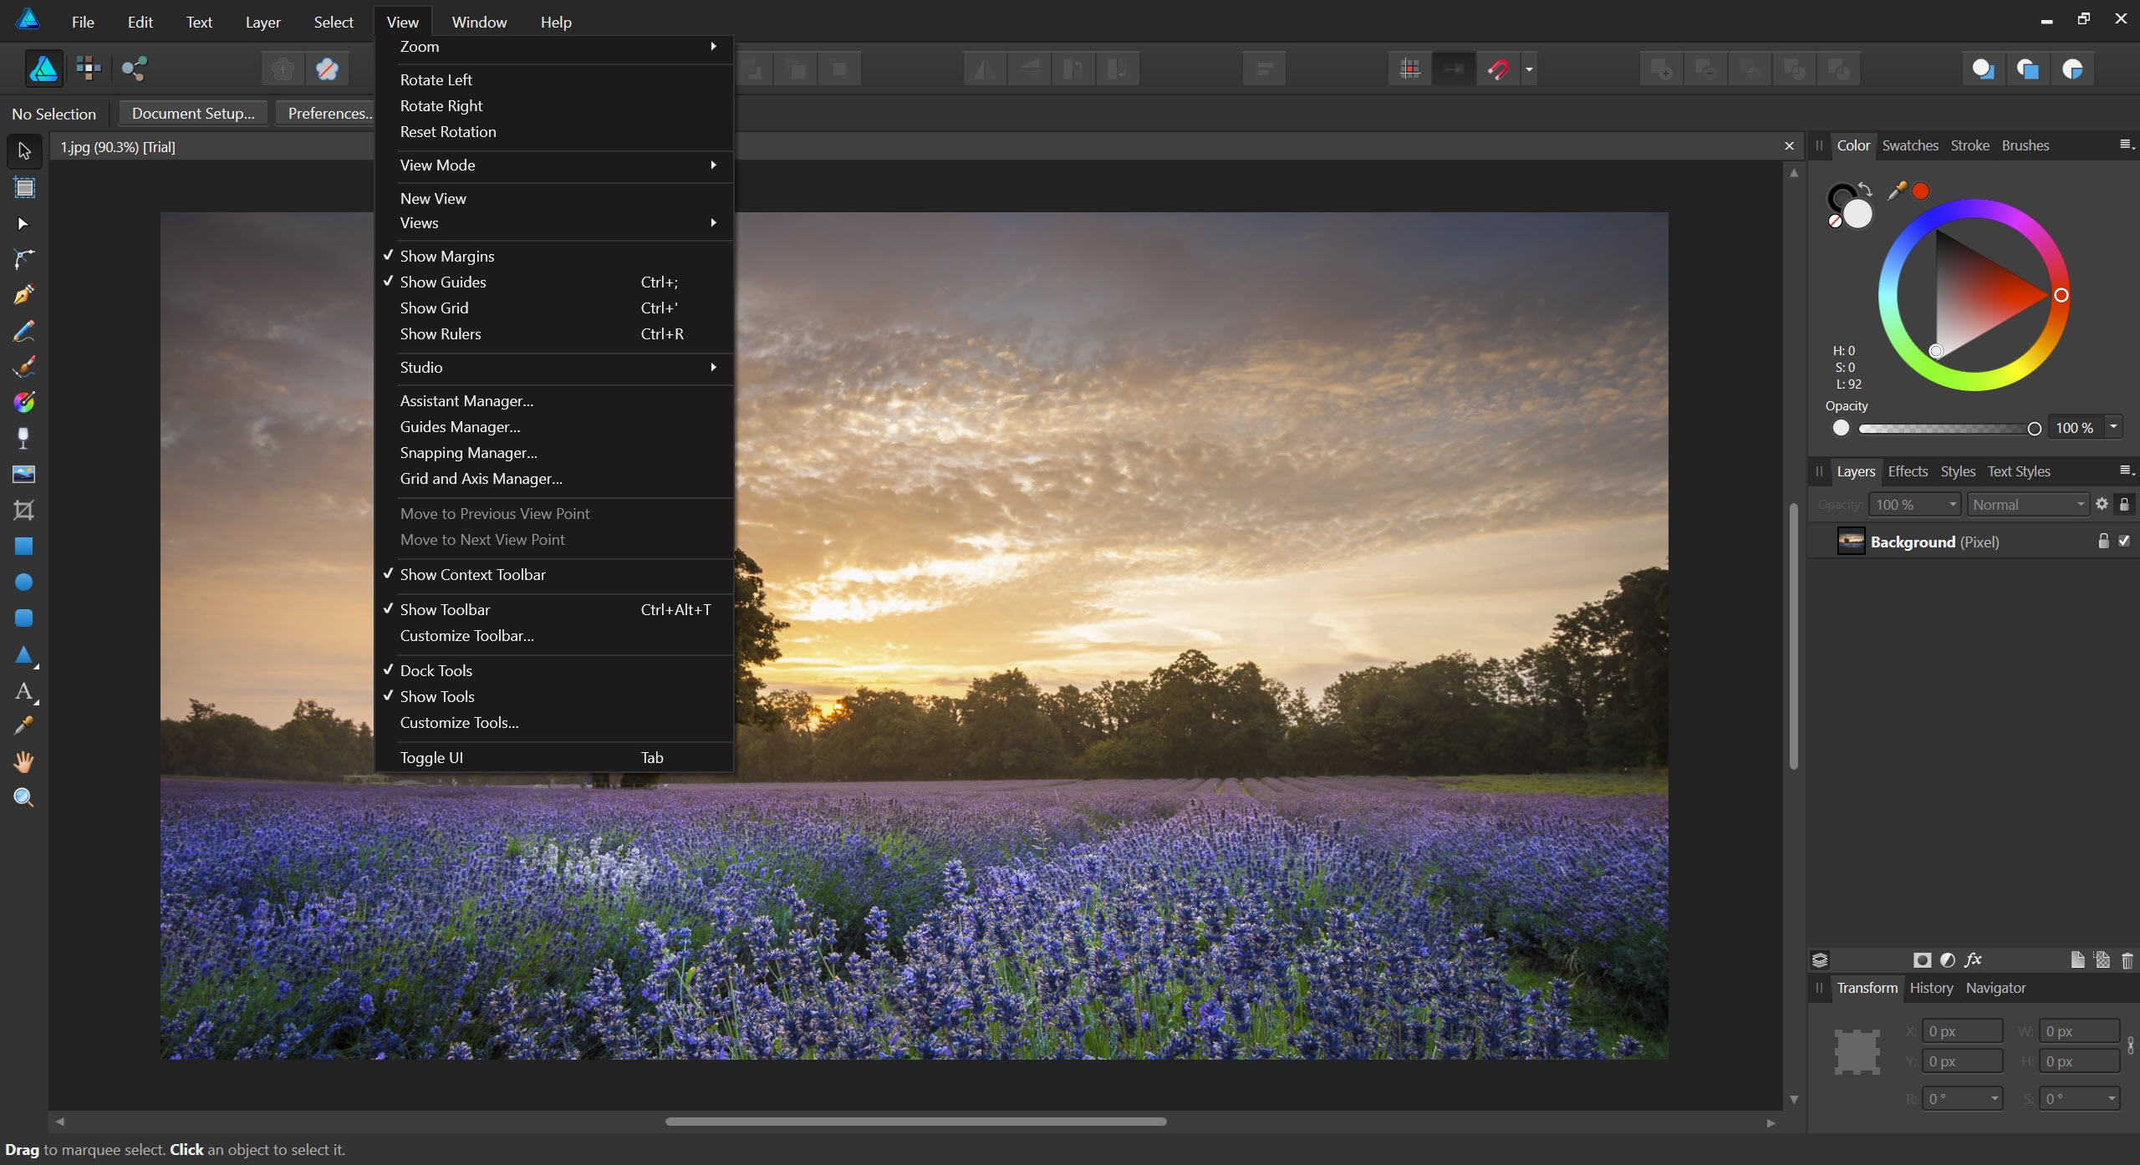
Task: Open the Normal blend mode dropdown
Action: point(2028,505)
